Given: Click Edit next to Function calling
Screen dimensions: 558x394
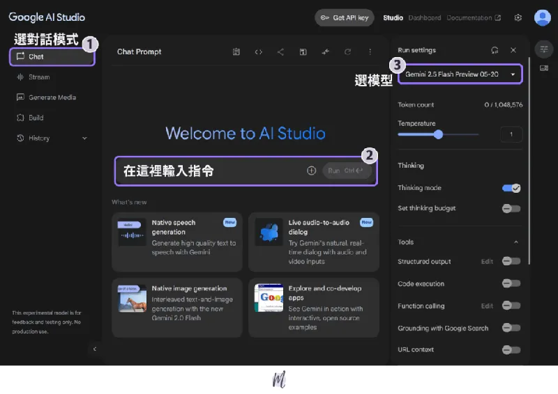Looking at the screenshot, I should [x=487, y=306].
